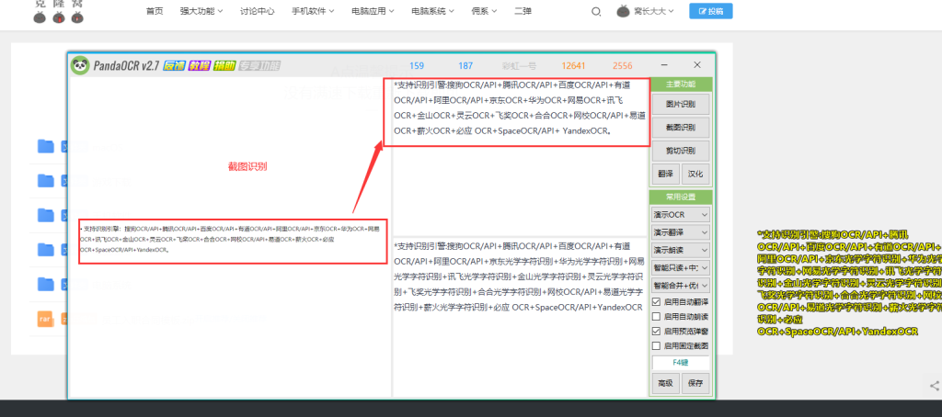This screenshot has width=942, height=417.
Task: Click the number 187 in PandaOCR title bar
Action: point(465,66)
